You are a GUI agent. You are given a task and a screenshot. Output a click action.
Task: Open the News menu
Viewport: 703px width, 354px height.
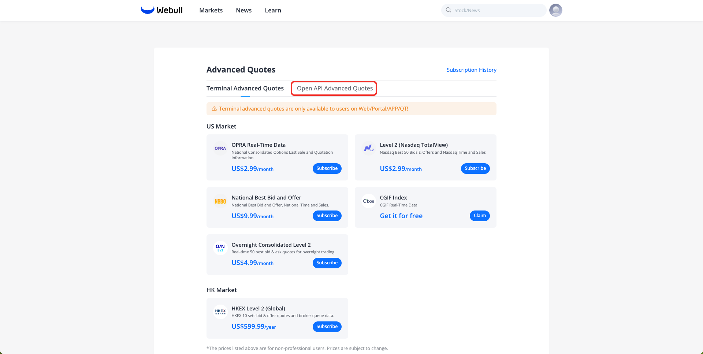tap(244, 10)
